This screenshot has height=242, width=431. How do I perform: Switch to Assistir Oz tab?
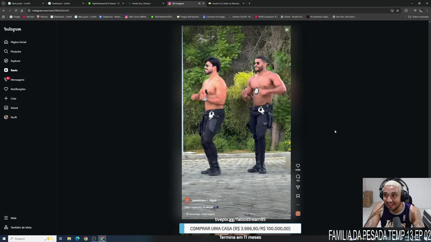tap(226, 3)
